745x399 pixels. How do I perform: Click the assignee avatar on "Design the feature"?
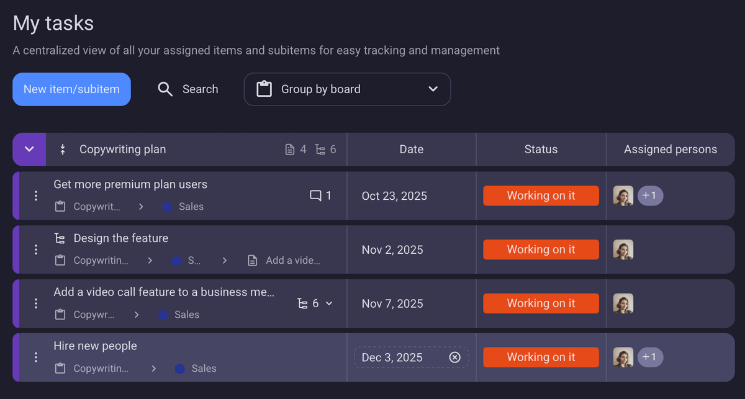[623, 249]
